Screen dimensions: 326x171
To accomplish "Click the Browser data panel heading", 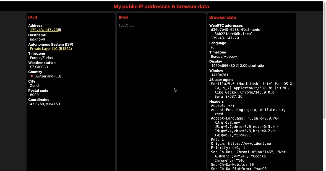I will point(223,17).
